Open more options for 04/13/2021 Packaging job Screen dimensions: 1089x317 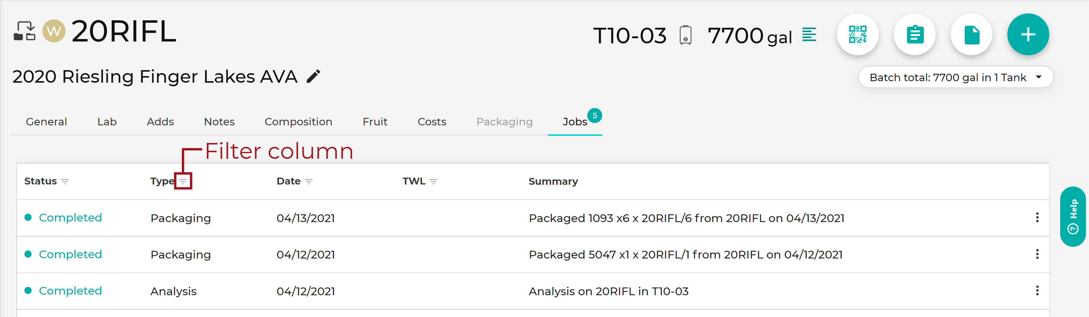(1037, 217)
